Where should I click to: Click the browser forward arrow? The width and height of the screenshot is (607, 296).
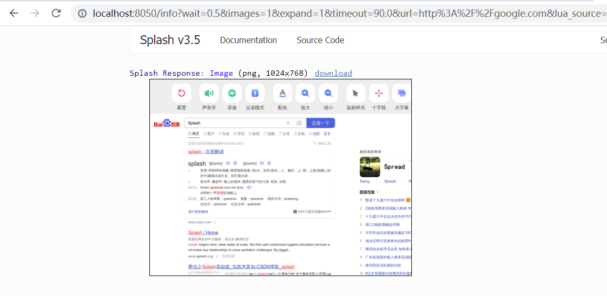[x=35, y=13]
